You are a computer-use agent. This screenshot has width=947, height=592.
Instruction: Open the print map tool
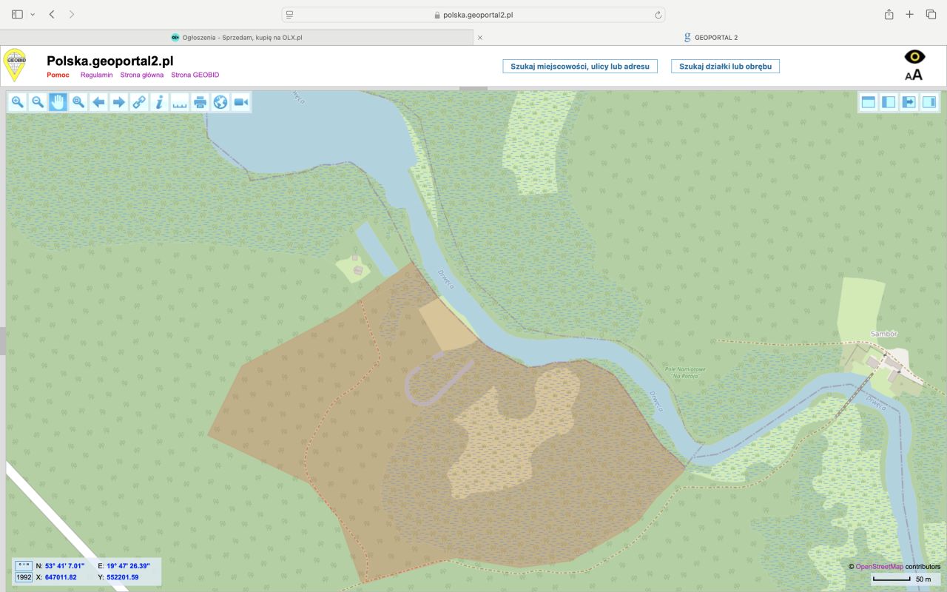tap(200, 102)
